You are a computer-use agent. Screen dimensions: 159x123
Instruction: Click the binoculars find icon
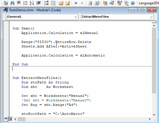coord(12,3)
